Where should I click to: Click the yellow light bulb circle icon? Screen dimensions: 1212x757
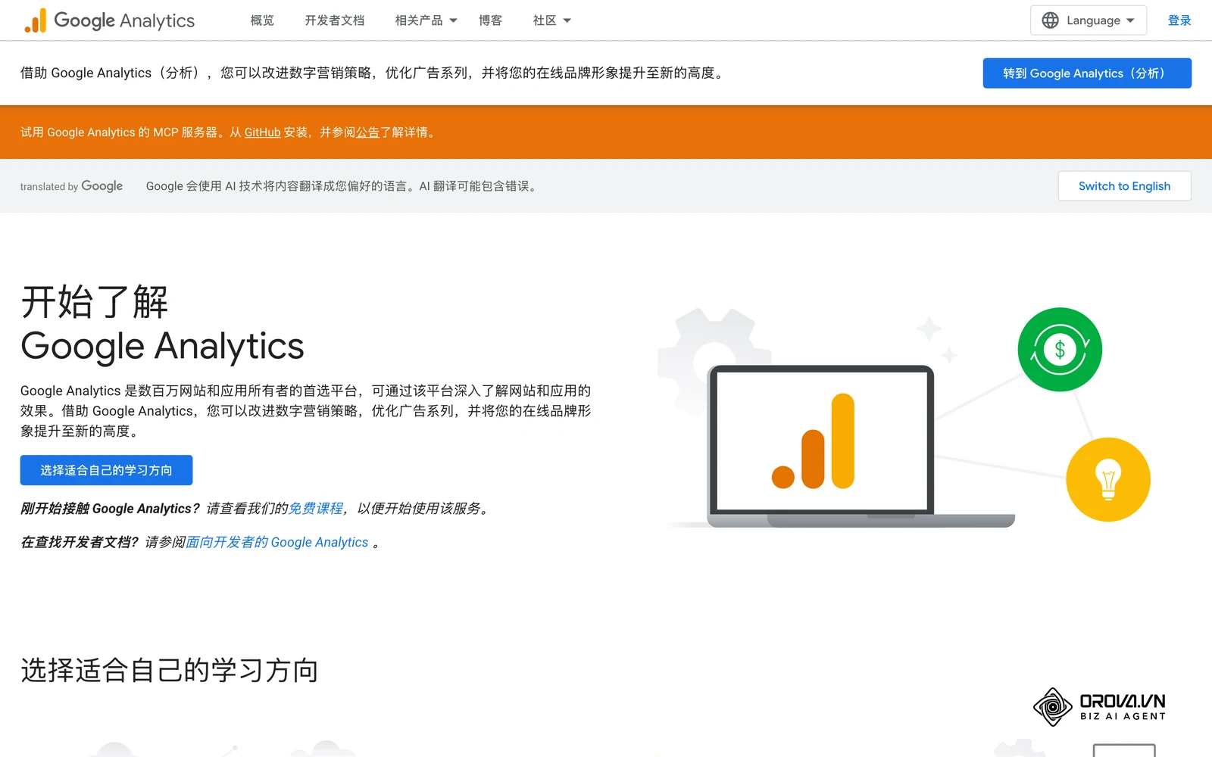point(1108,479)
